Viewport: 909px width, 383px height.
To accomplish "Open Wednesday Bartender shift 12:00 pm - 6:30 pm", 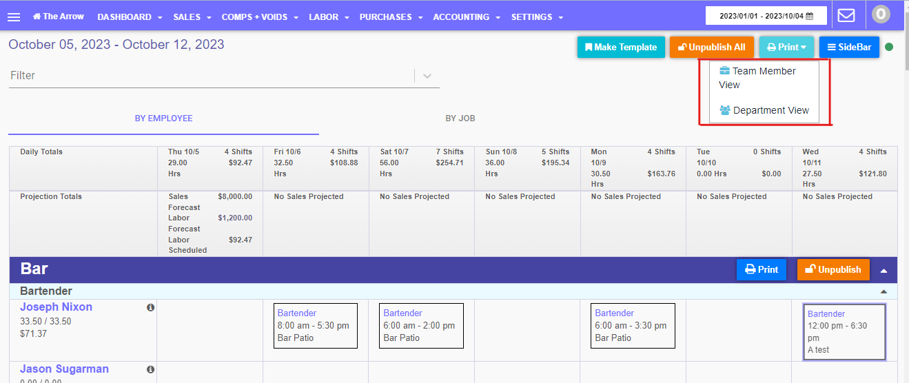I will tap(844, 331).
